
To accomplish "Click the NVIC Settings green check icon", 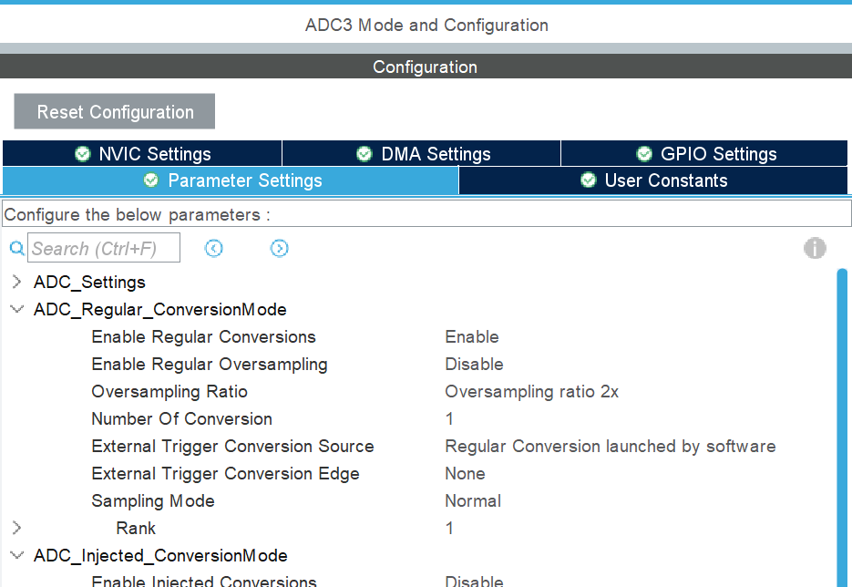I will pos(83,154).
